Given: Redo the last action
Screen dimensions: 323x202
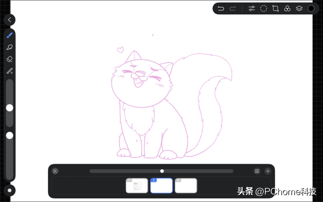Looking at the screenshot, I should click(x=233, y=9).
